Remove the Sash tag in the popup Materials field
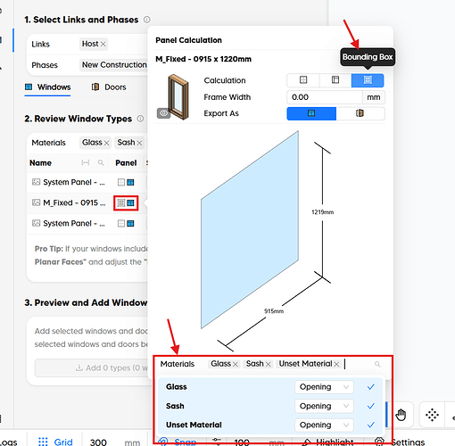The width and height of the screenshot is (455, 446). (x=268, y=364)
